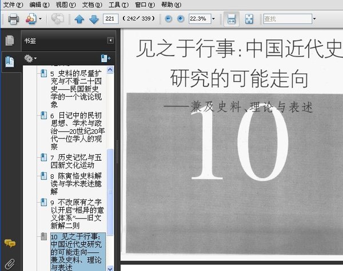
Task: Select bookmark 5 史料的尽量扩充
Action: click(76, 89)
